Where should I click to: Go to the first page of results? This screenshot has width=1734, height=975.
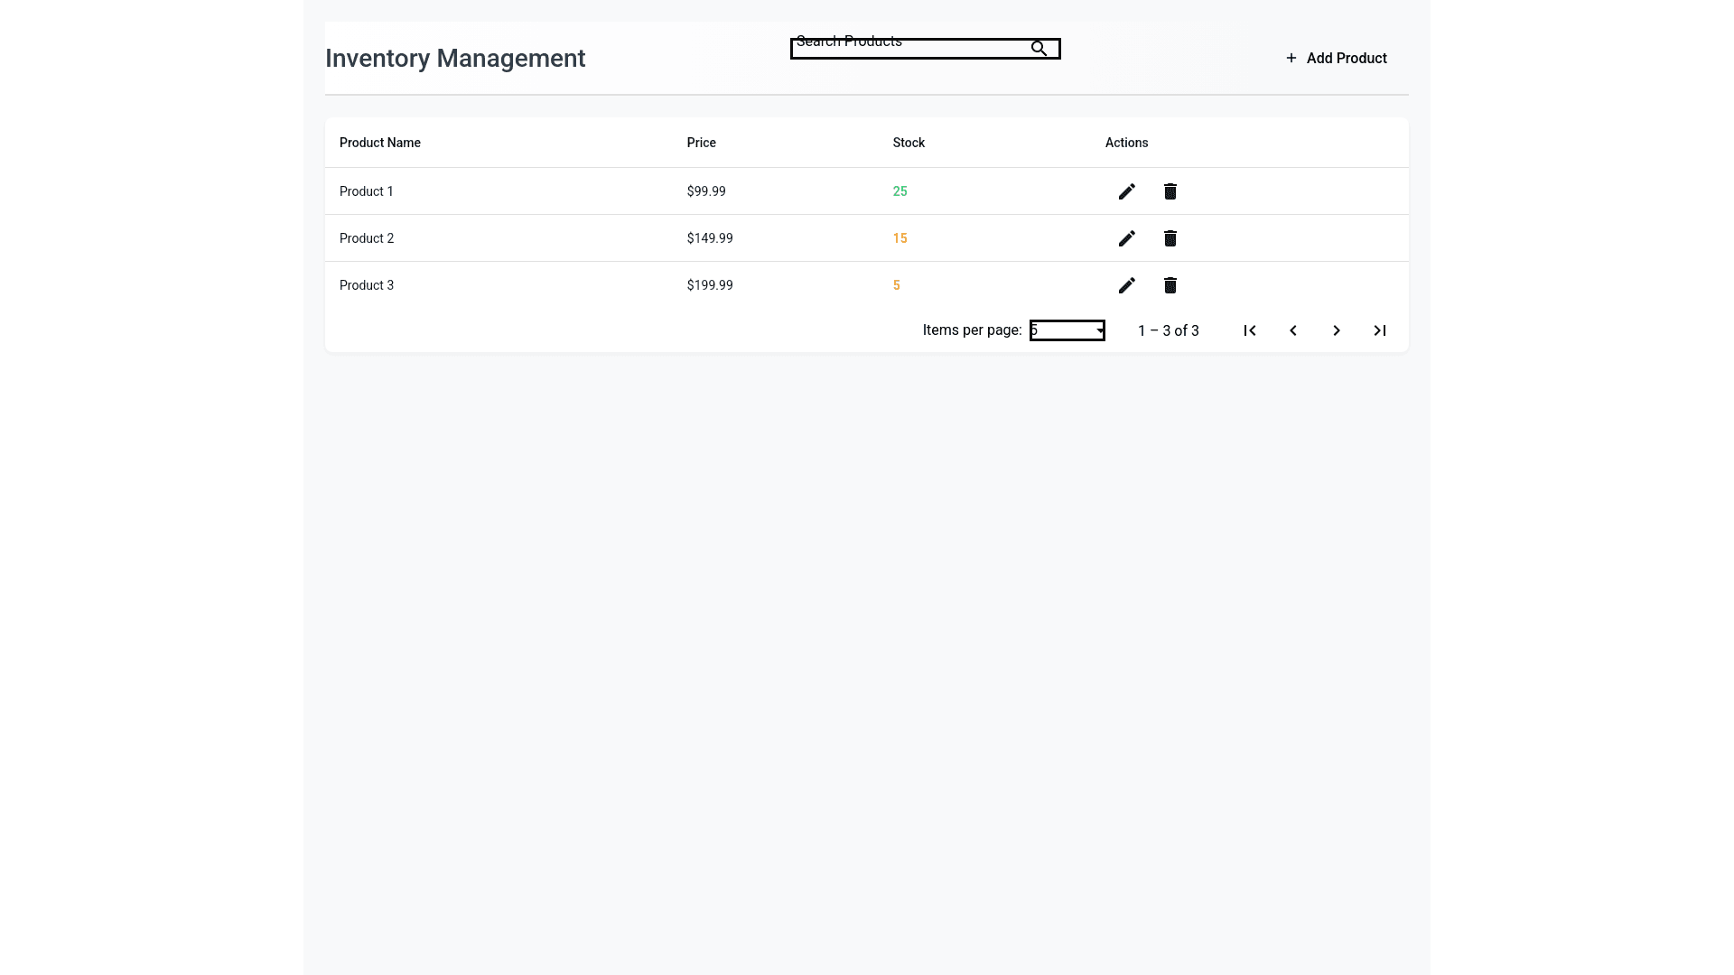(1249, 330)
